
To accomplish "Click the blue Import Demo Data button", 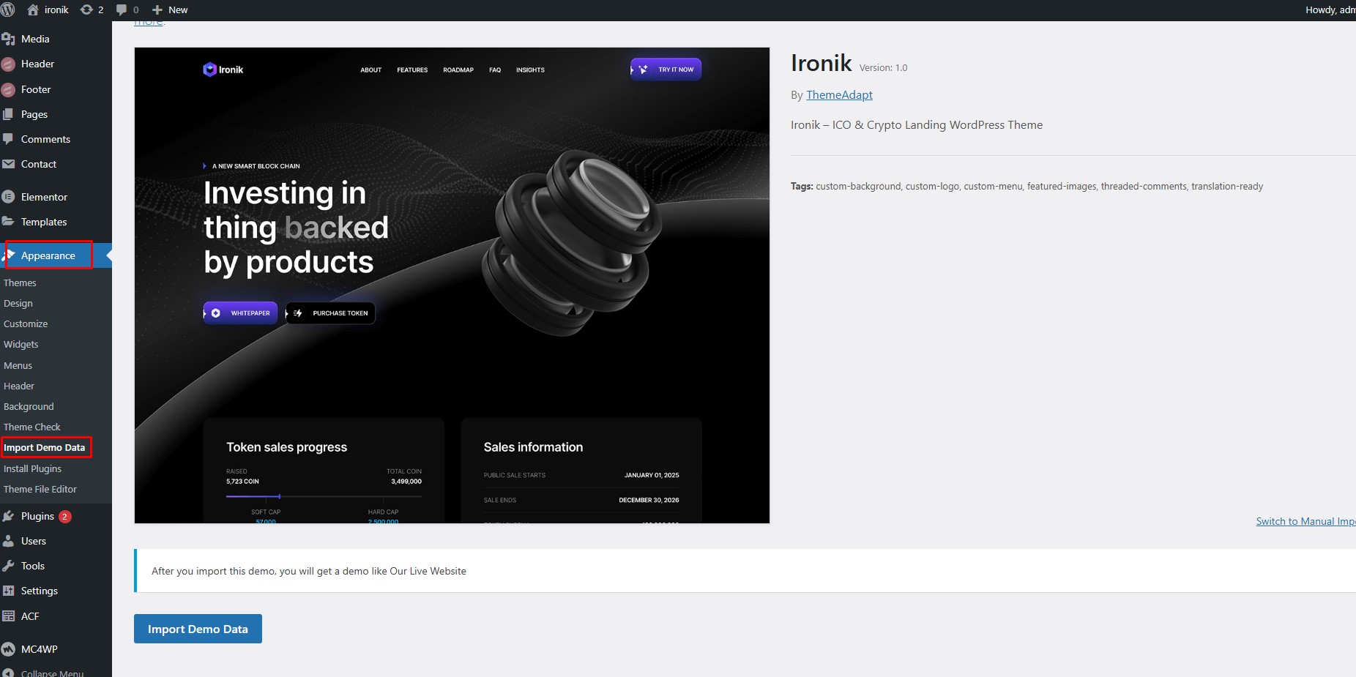I will point(198,629).
